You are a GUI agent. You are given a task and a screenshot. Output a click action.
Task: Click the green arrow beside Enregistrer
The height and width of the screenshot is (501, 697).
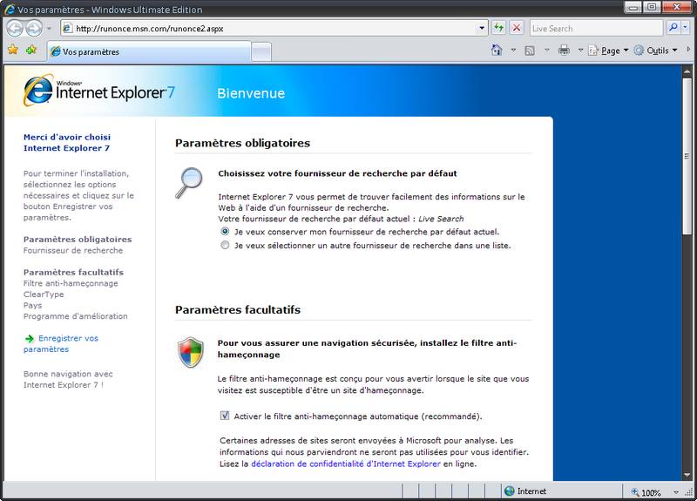30,339
